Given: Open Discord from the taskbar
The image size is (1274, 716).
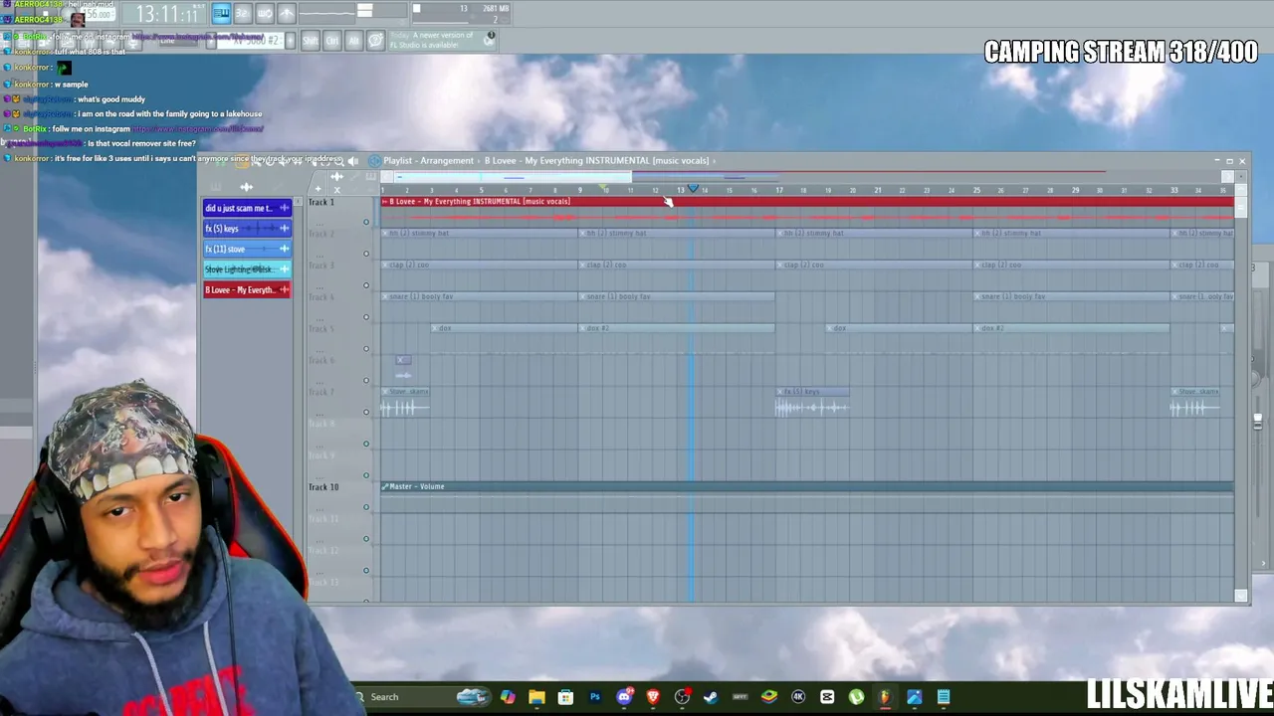Looking at the screenshot, I should pos(624,697).
